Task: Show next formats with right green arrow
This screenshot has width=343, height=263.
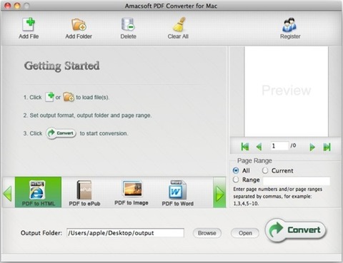Action: tap(219, 192)
